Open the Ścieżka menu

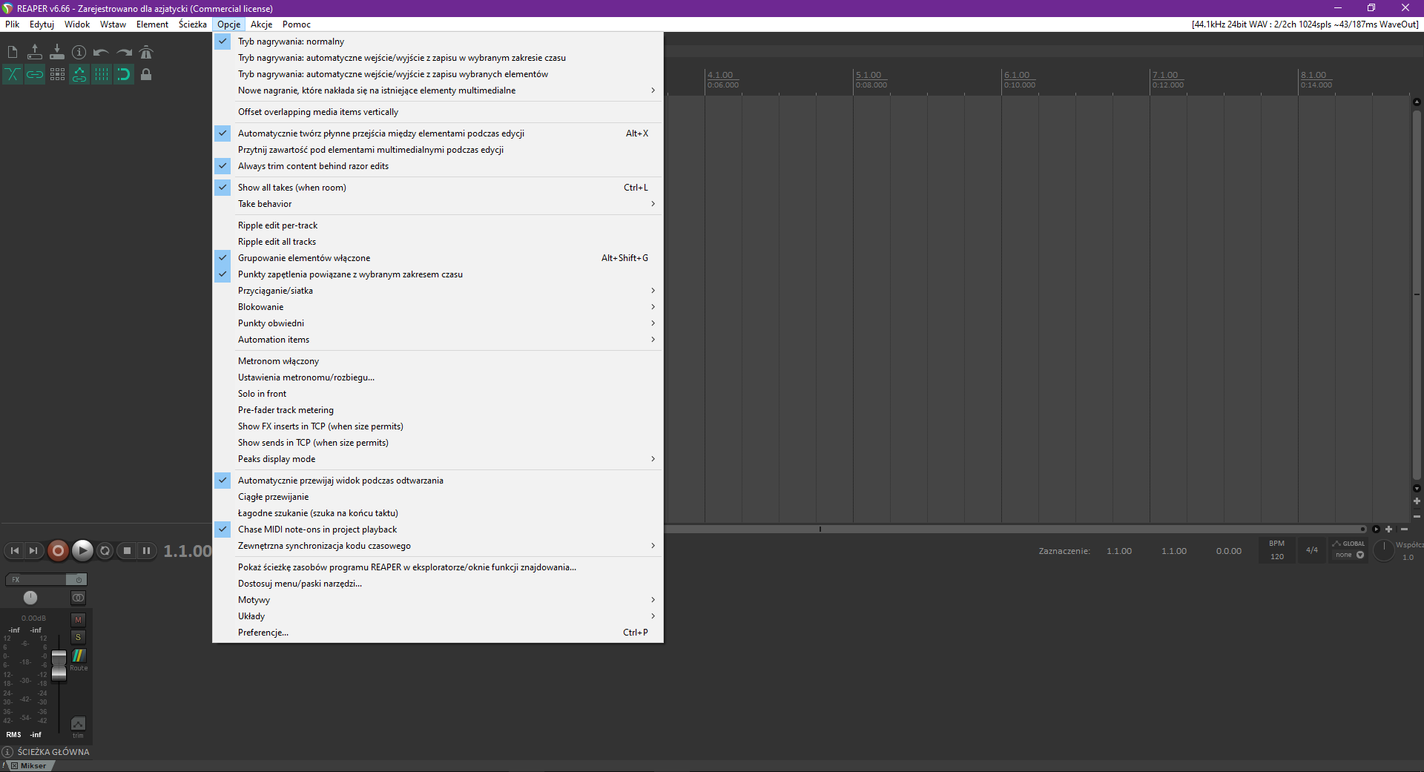click(193, 24)
